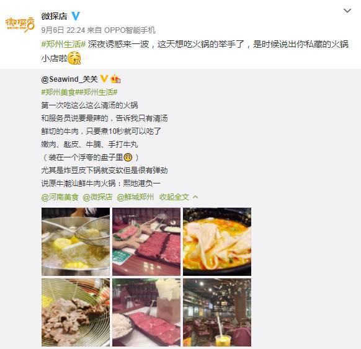Open the #郑州生活# hashtag in the top post
Screen dimensions: 361x349
click(63, 44)
